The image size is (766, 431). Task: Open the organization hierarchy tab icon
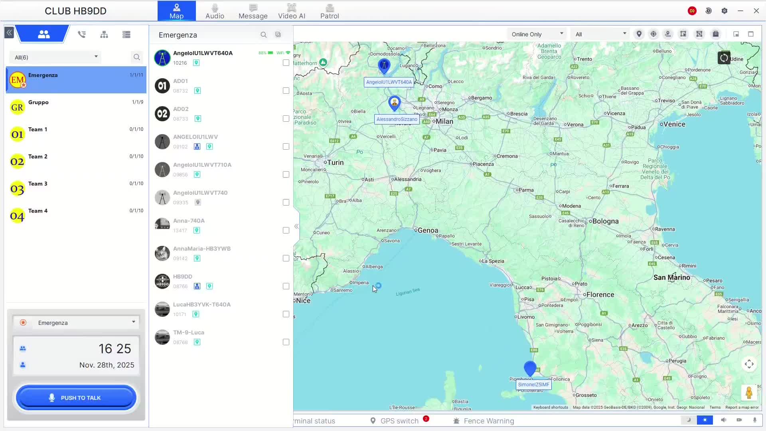(104, 34)
